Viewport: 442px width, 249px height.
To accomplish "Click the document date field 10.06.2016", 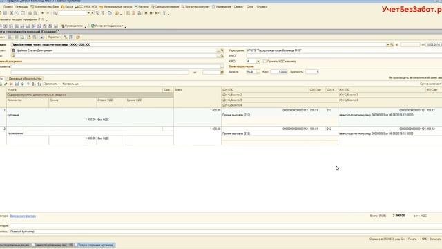I will (433, 44).
